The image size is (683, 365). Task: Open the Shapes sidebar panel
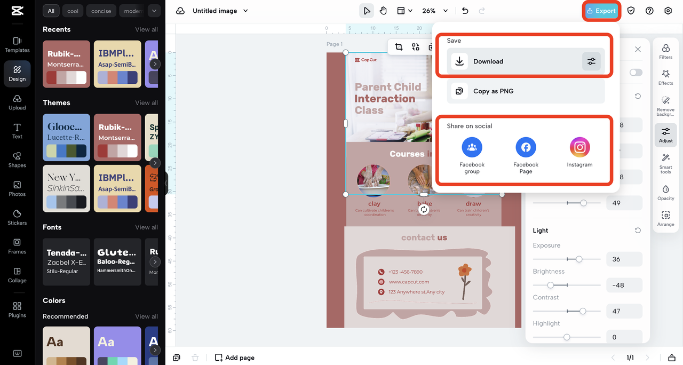[17, 160]
